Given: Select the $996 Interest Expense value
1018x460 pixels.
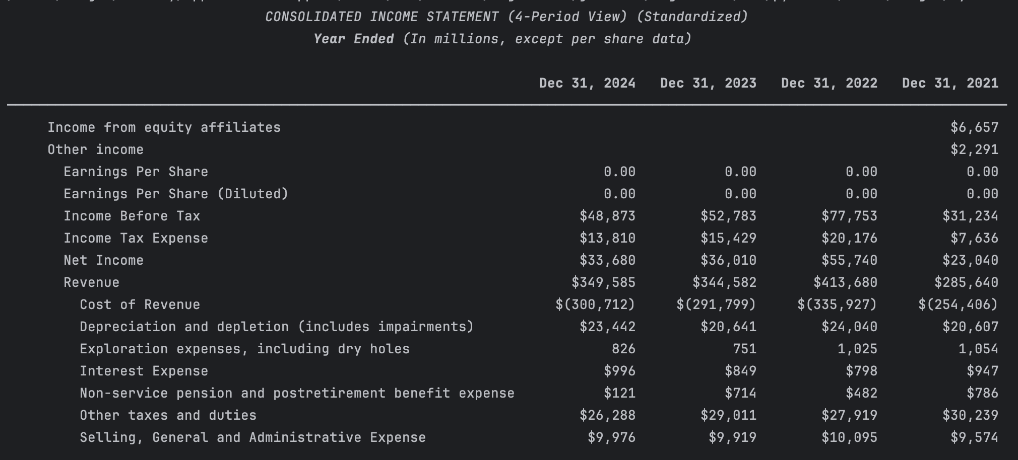Looking at the screenshot, I should pyautogui.click(x=620, y=371).
